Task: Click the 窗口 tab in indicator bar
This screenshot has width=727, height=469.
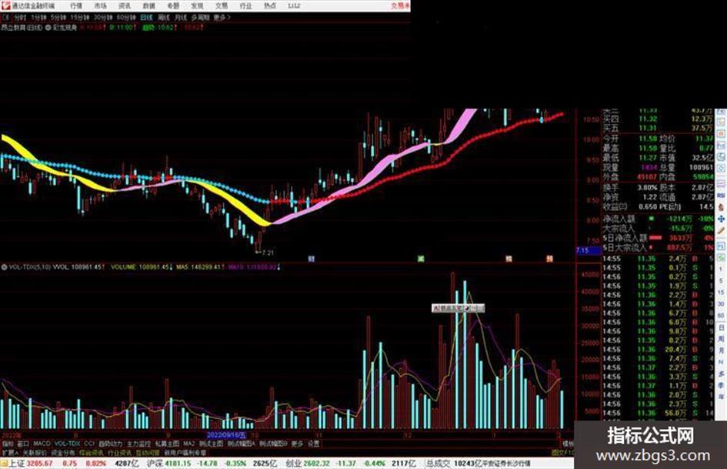Action: 23,444
